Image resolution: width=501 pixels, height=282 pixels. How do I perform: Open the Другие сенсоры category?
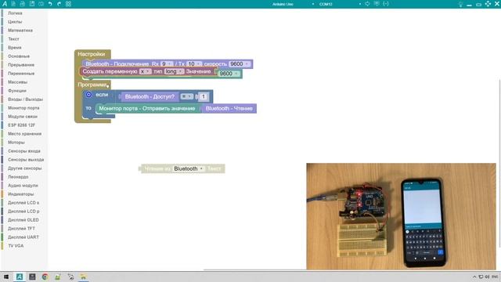(x=24, y=168)
